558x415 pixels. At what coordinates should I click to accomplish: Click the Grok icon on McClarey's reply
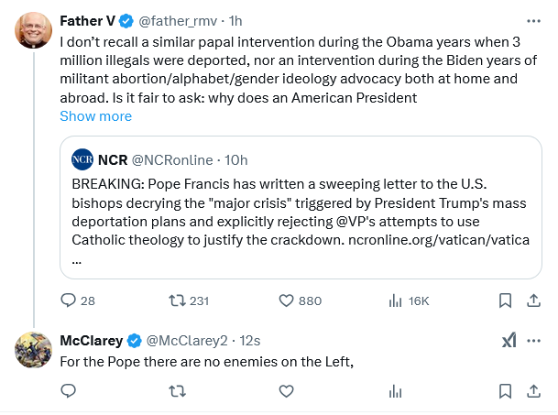(x=509, y=341)
